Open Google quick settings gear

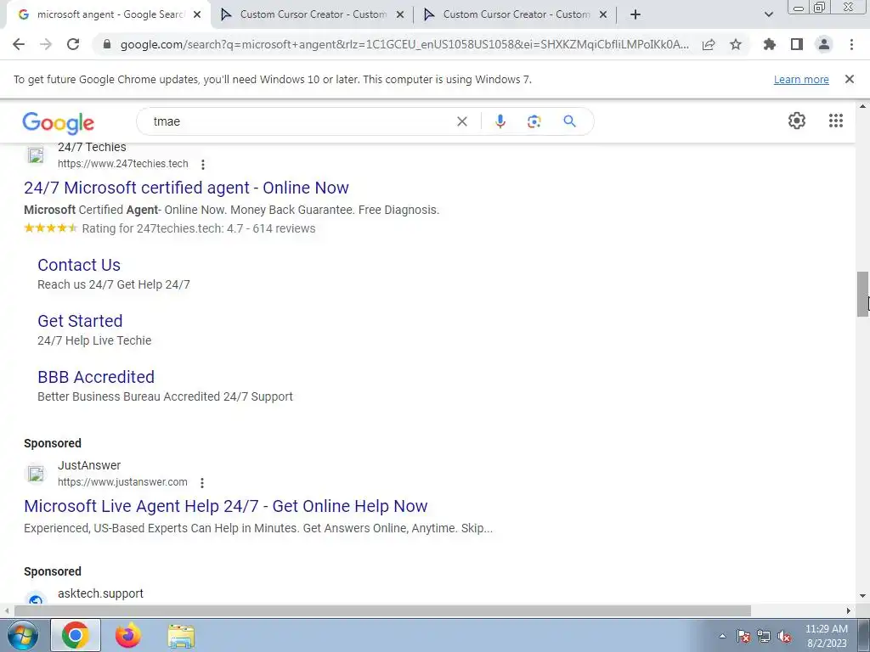coord(797,121)
